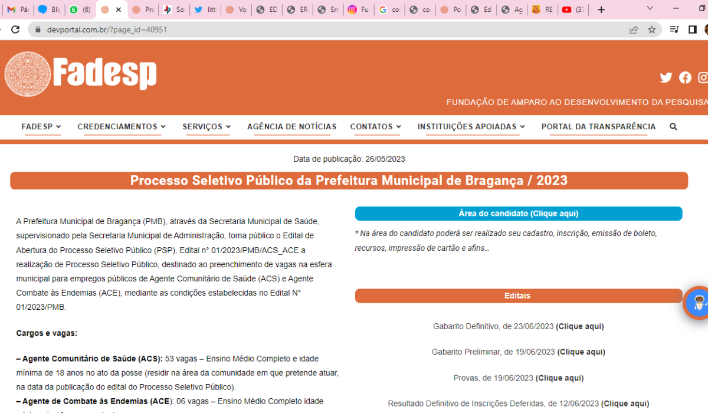Screen dimensions: 708x413
Task: Click the share page icon in address bar
Action: (x=634, y=29)
